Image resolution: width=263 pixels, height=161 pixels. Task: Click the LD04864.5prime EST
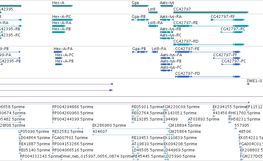(20, 141)
